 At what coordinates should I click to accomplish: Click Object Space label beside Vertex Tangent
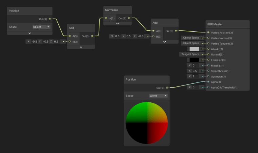191,43
